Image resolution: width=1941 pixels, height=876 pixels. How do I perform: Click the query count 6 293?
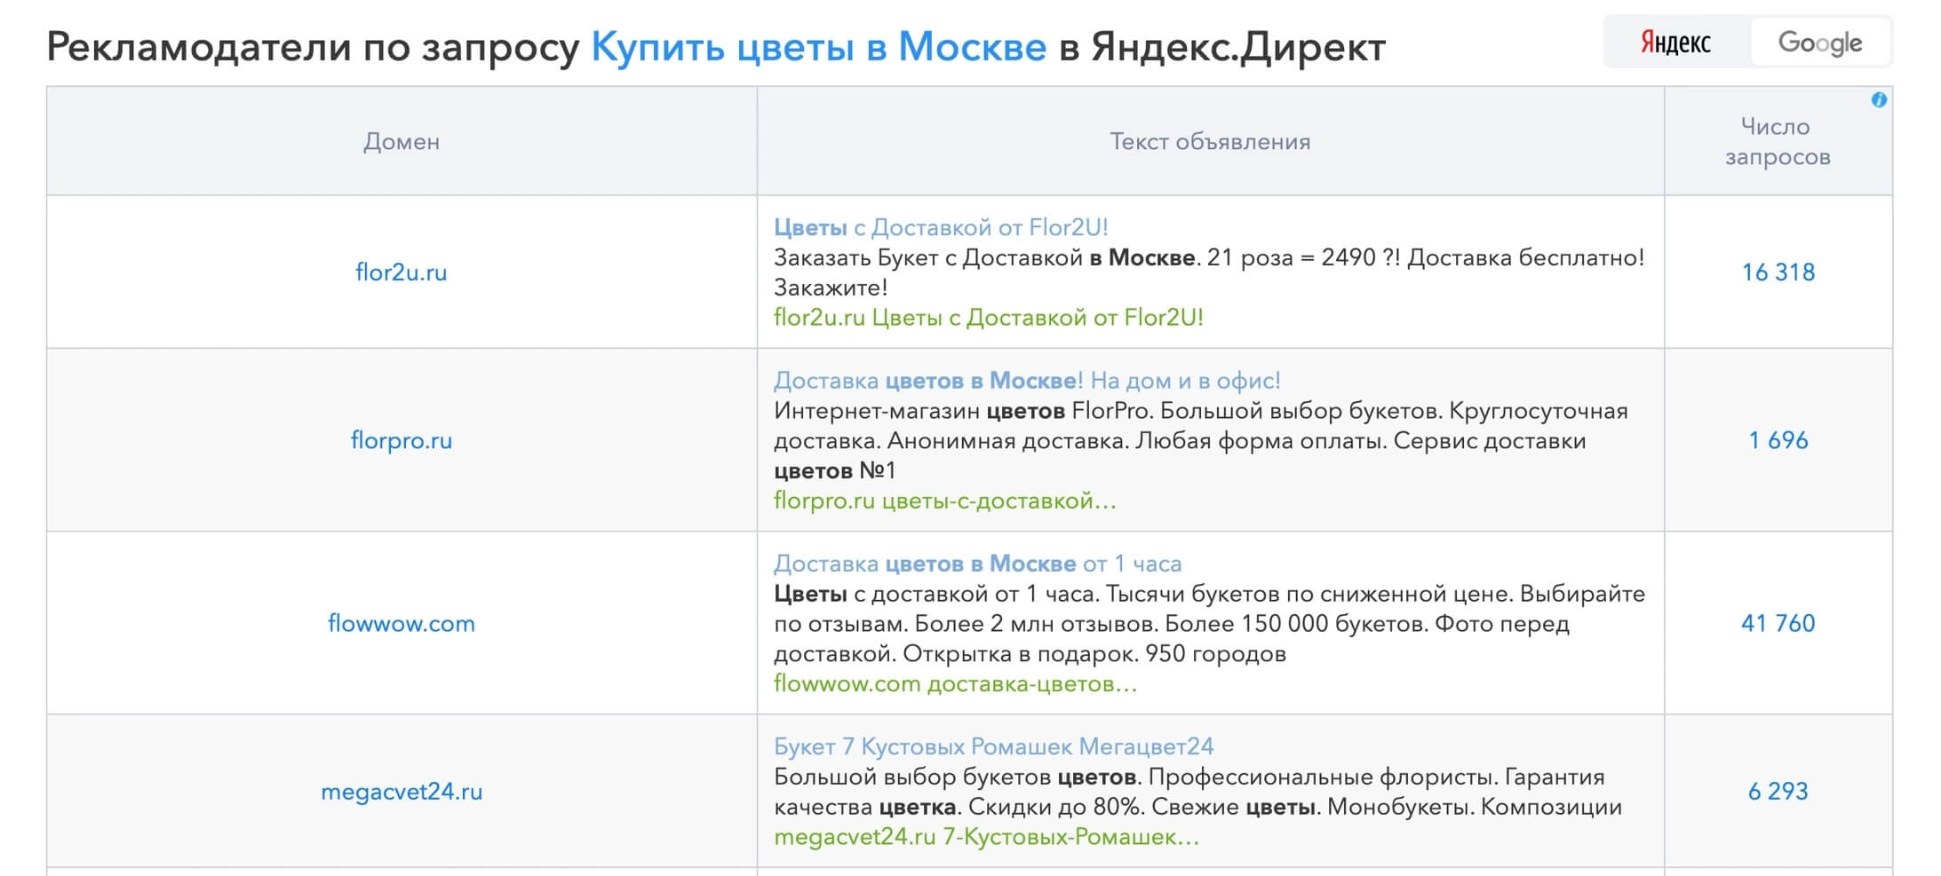(x=1778, y=791)
